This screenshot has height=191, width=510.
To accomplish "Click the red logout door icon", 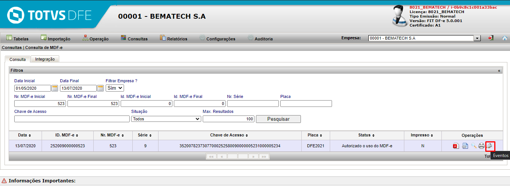I will click(x=491, y=38).
